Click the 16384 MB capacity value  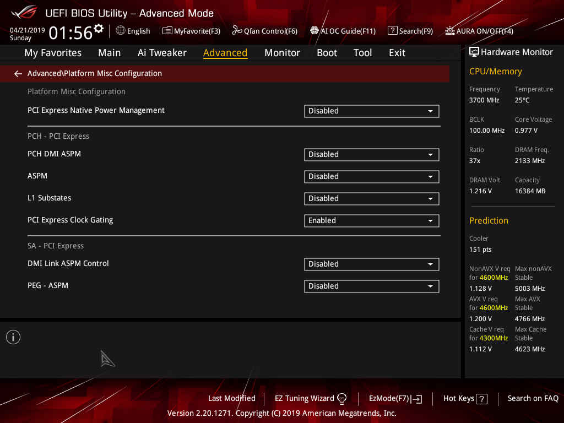pyautogui.click(x=530, y=191)
